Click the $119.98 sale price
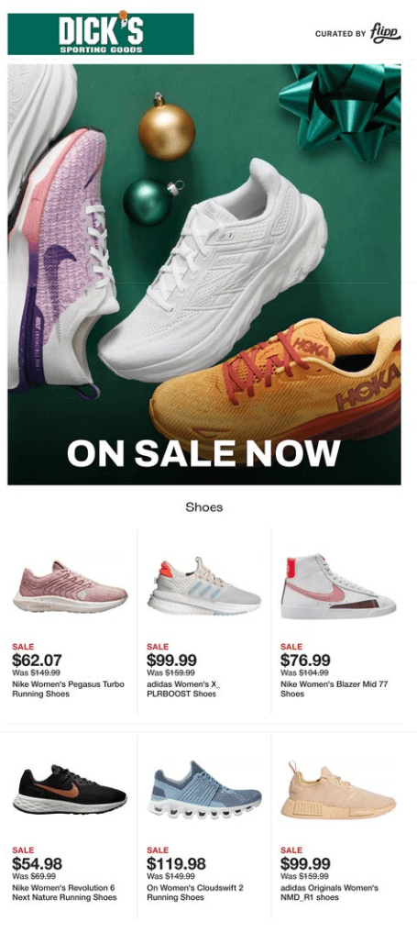417x944 pixels. click(x=176, y=864)
